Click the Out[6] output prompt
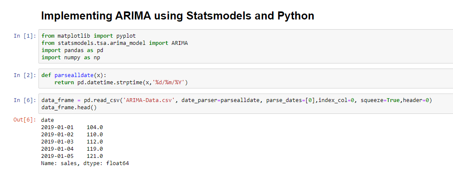Screen dimensions: 453x171 coord(25,120)
